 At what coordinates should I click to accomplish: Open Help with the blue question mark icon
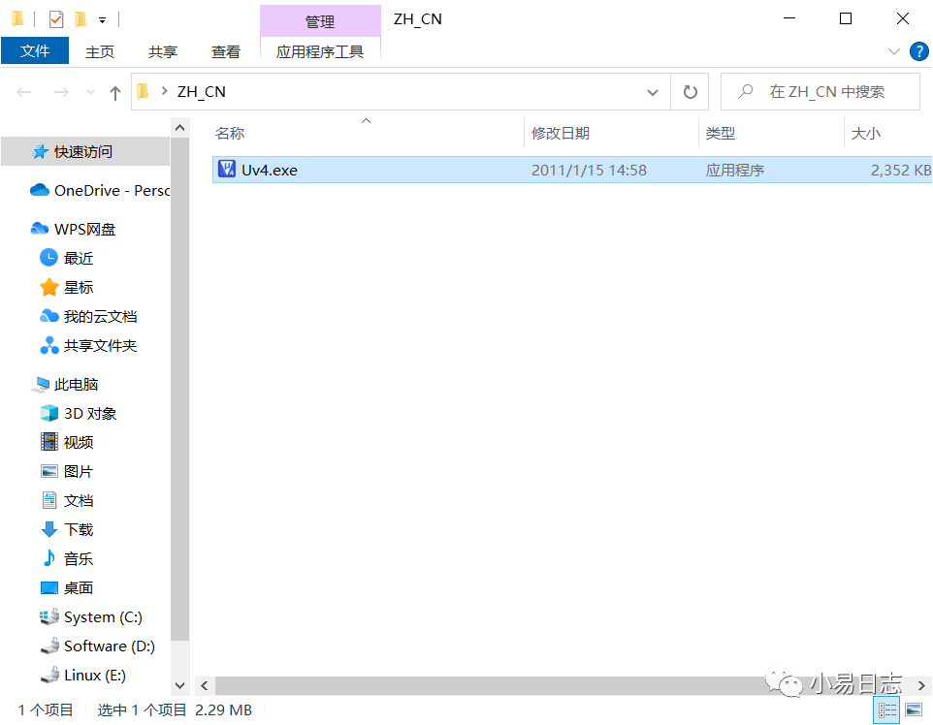coord(919,51)
